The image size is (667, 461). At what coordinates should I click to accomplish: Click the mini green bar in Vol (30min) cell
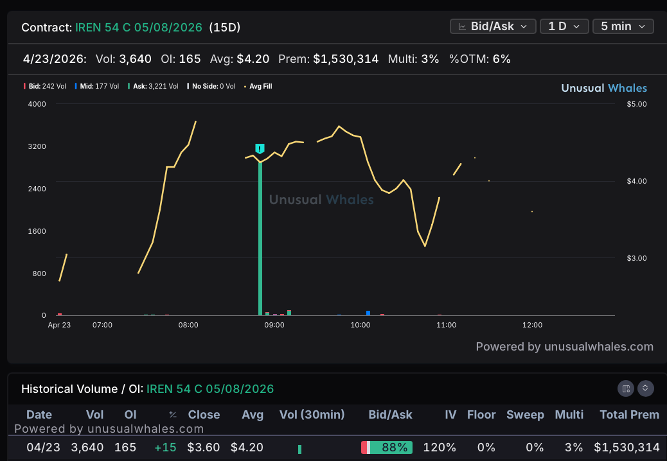tap(300, 449)
